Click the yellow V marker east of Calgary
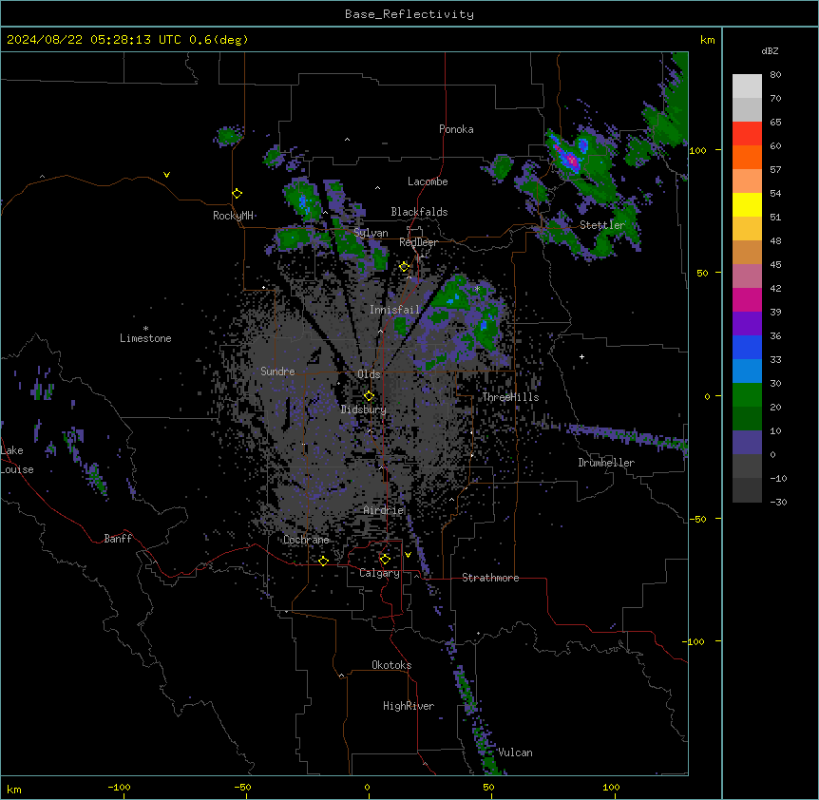819x800 pixels. [x=408, y=555]
